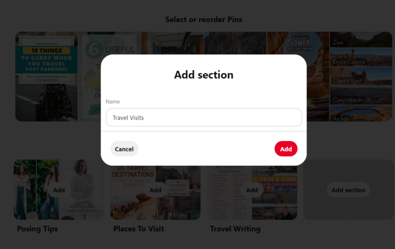
Task: Click the Name label above the text field
Action: (x=113, y=101)
